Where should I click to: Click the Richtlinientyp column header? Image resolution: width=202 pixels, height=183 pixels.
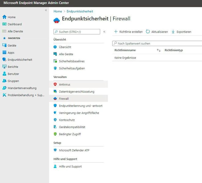point(174,50)
